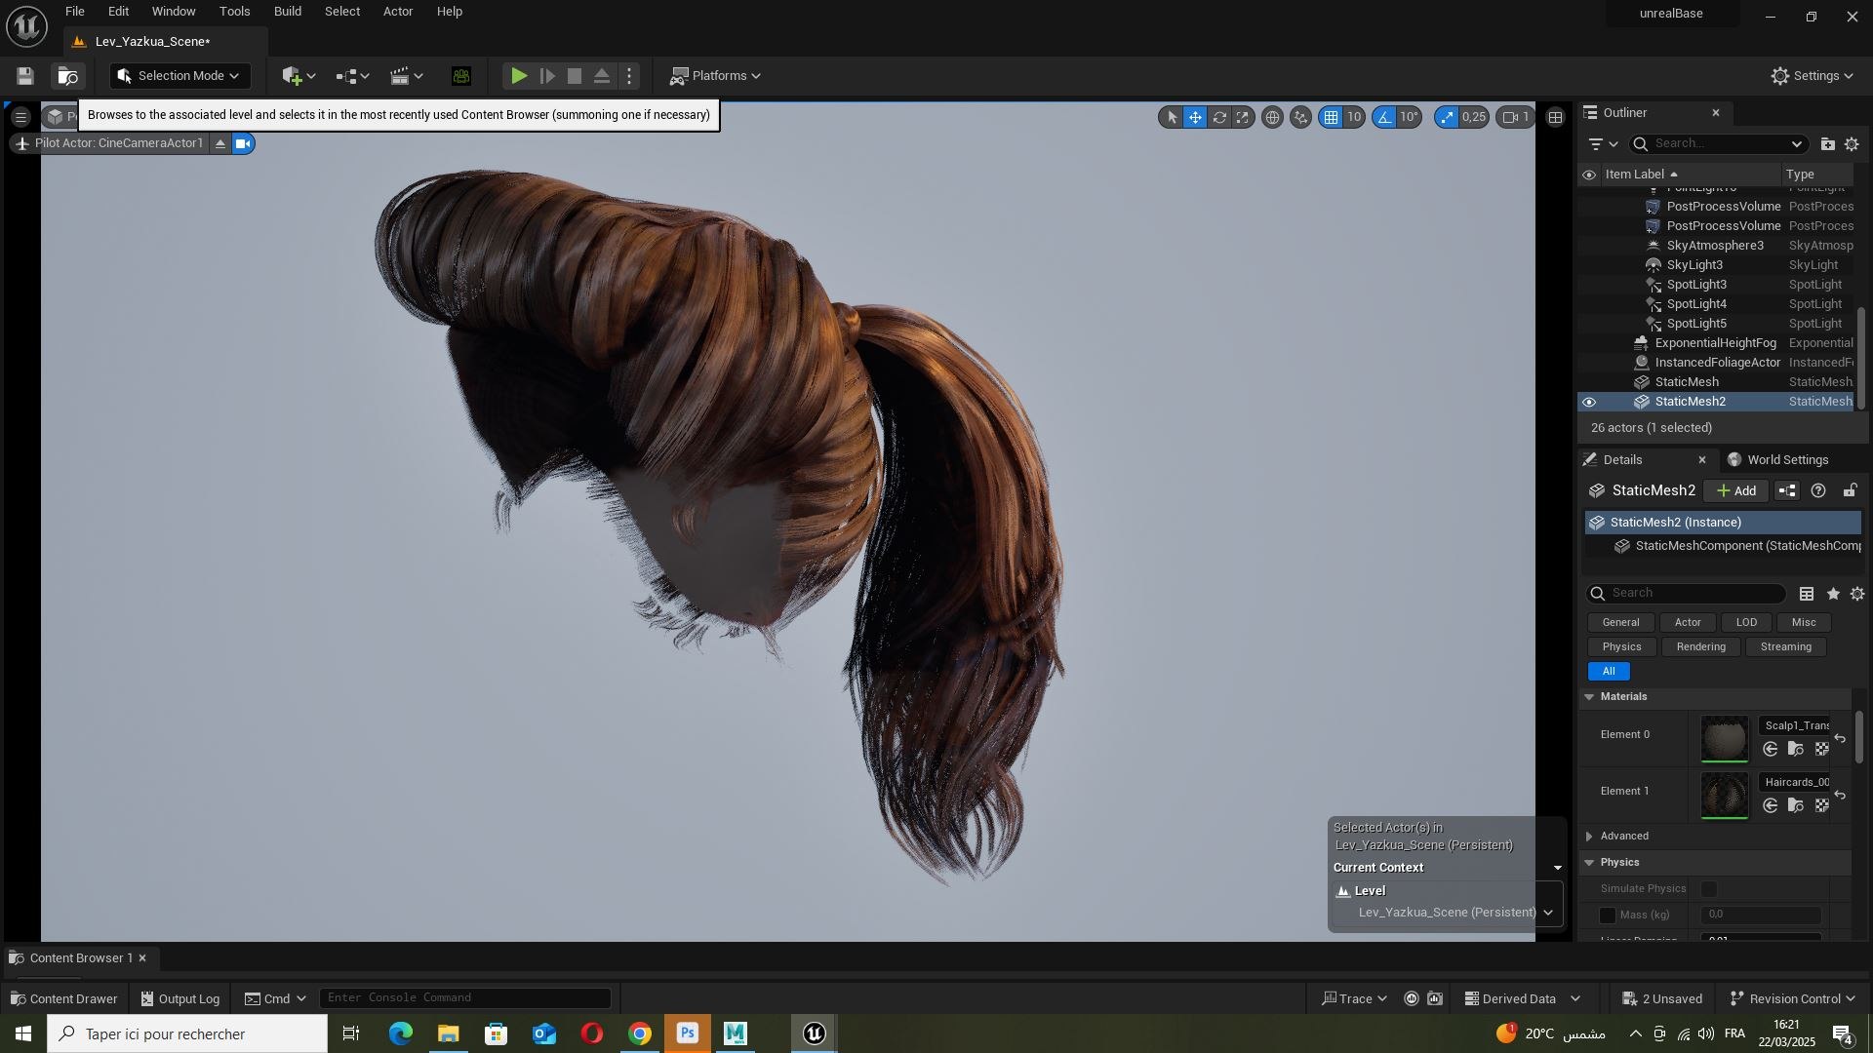Screen dimensions: 1873x1053
Task: Activate the Translate move tool in viewport
Action: point(1195,117)
